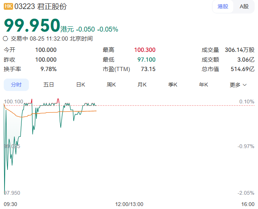Click the 09:30 time axis label
The width and height of the screenshot is (258, 209).
(x=10, y=204)
